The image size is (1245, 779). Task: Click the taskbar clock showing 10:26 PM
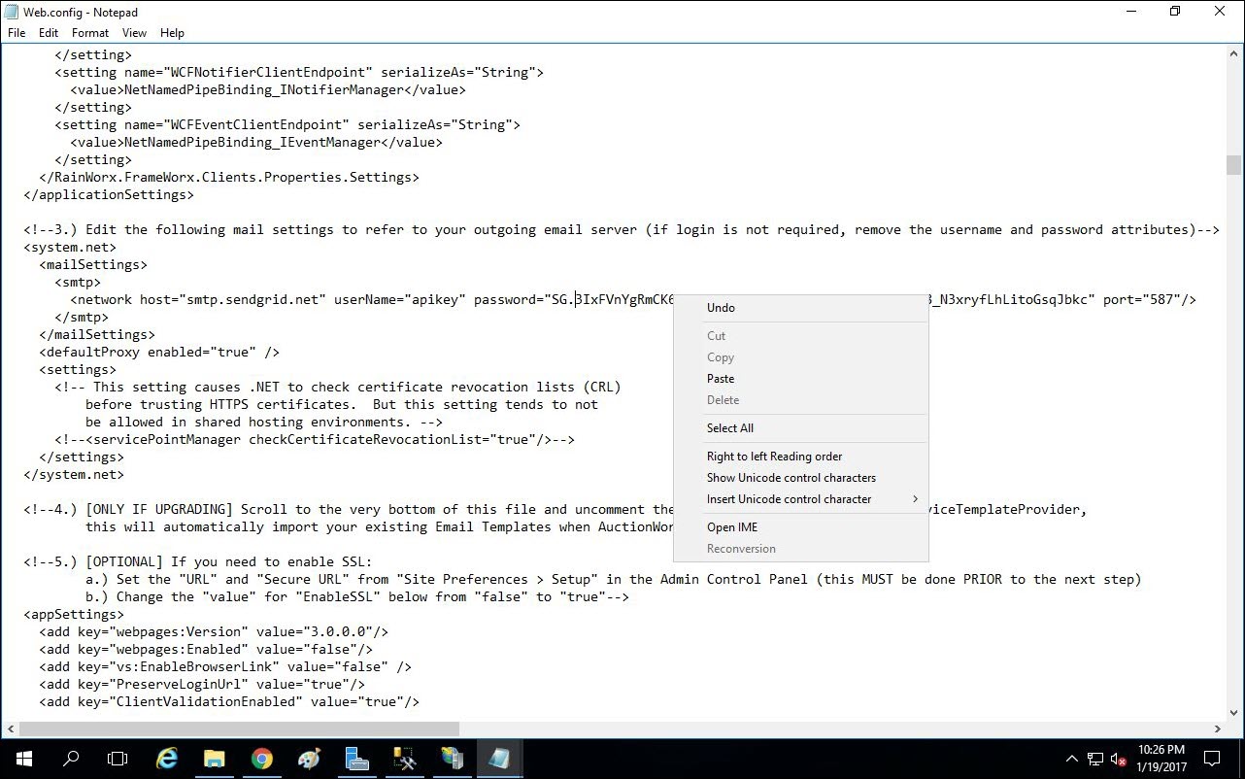pyautogui.click(x=1161, y=759)
